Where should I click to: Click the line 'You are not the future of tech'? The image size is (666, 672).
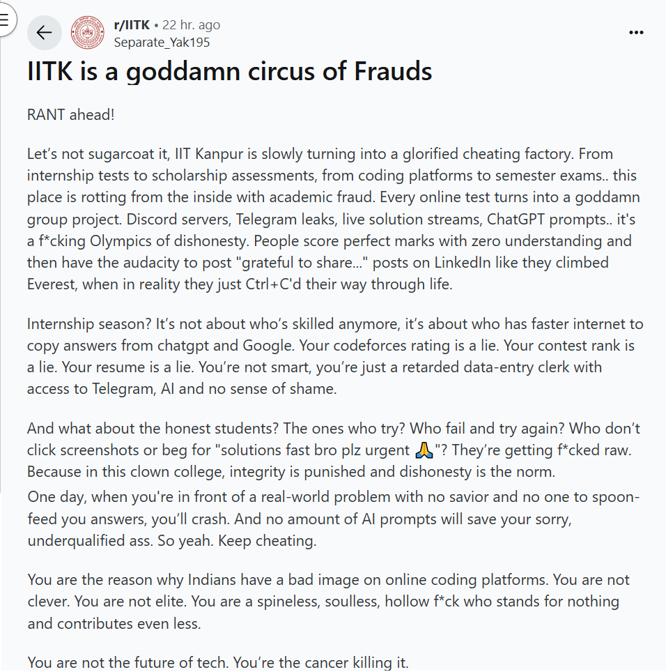tap(218, 662)
